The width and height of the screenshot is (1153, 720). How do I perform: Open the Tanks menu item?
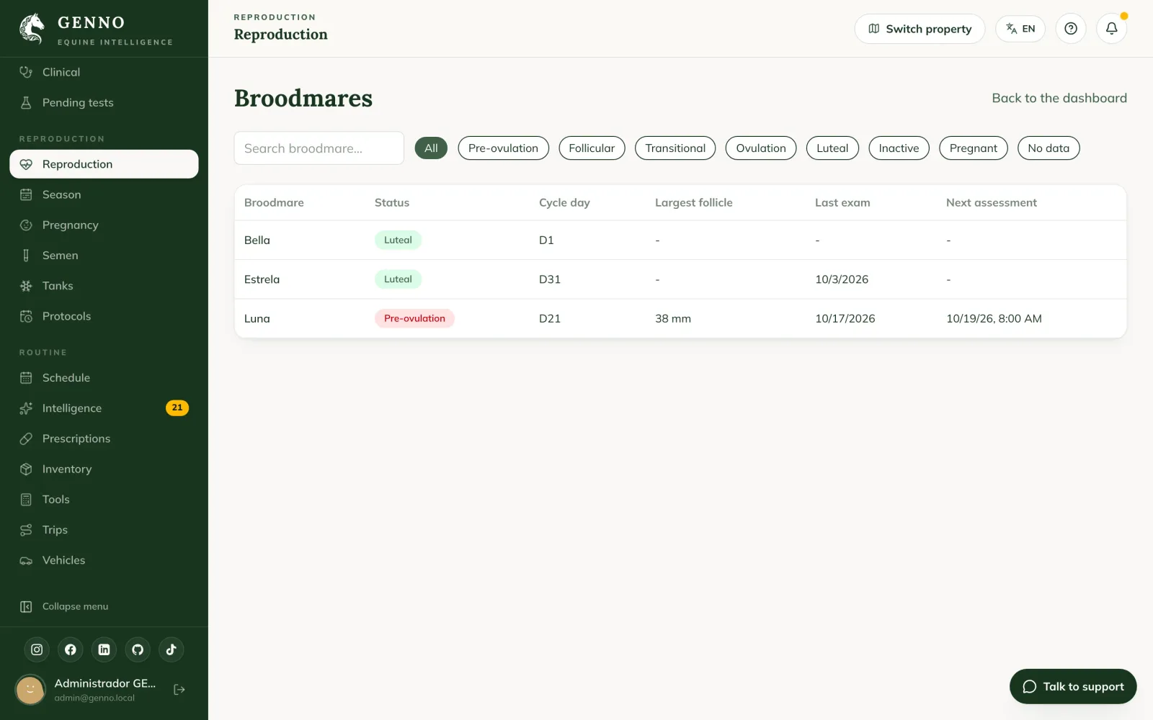click(104, 286)
